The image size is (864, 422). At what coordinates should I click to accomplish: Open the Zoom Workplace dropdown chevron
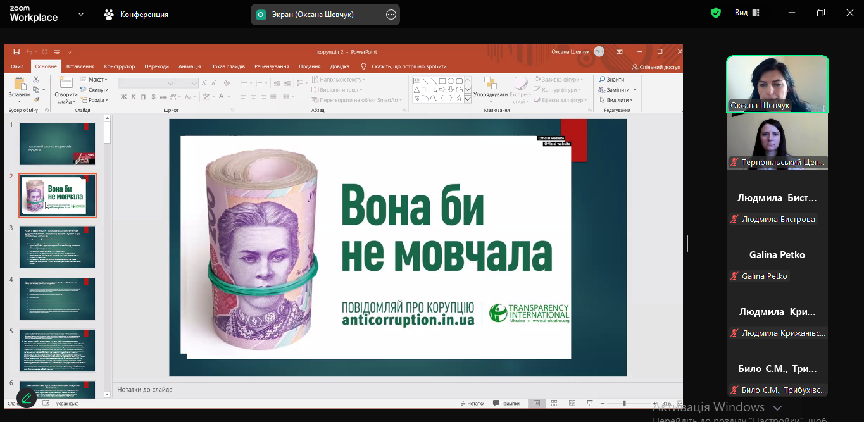point(81,14)
